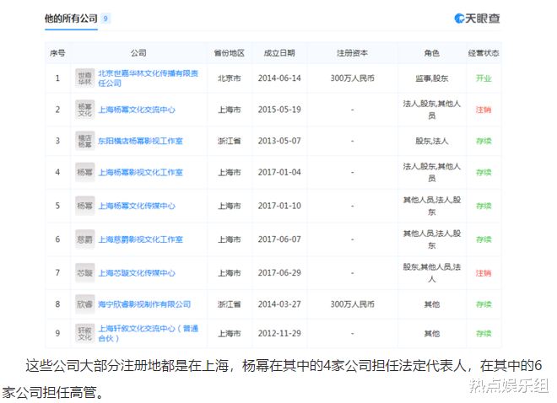The height and width of the screenshot is (403, 557).
Task: Open 上海慈爵影视文化工作室 link
Action: coord(141,239)
